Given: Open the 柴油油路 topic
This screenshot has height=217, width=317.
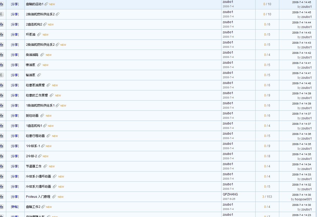Looking at the screenshot, I should coord(32,55).
